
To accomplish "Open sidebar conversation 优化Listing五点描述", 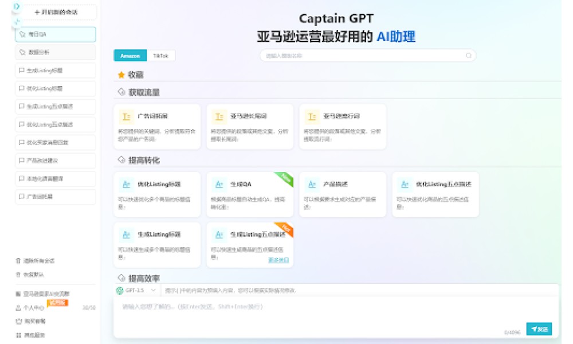I will coord(56,124).
